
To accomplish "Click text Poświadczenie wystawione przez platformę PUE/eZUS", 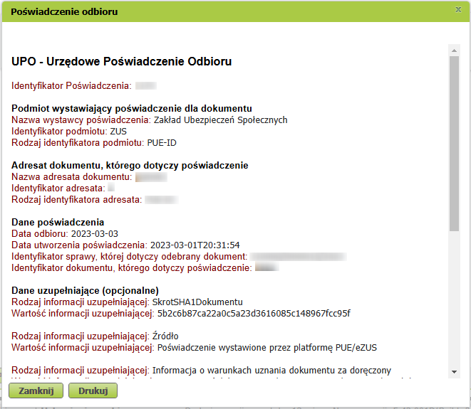I will (x=267, y=348).
